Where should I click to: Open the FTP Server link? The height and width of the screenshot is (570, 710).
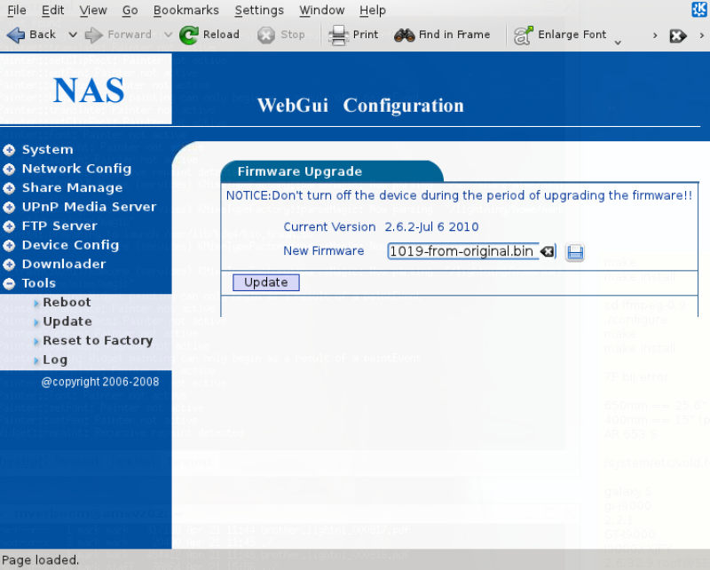coord(59,226)
